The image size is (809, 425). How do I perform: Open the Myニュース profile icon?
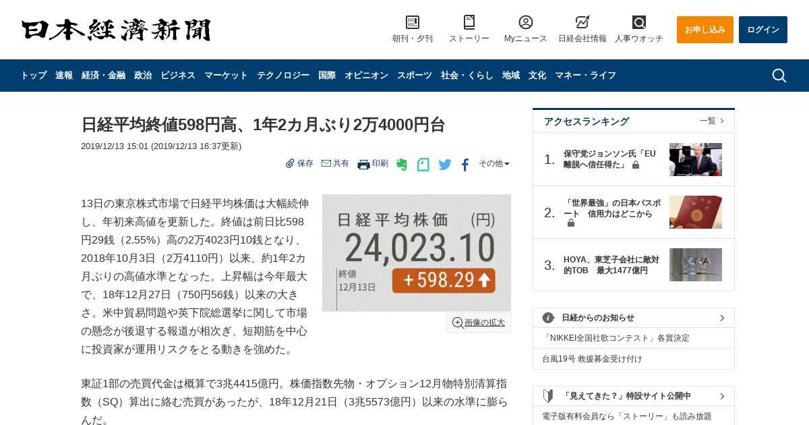(x=526, y=22)
